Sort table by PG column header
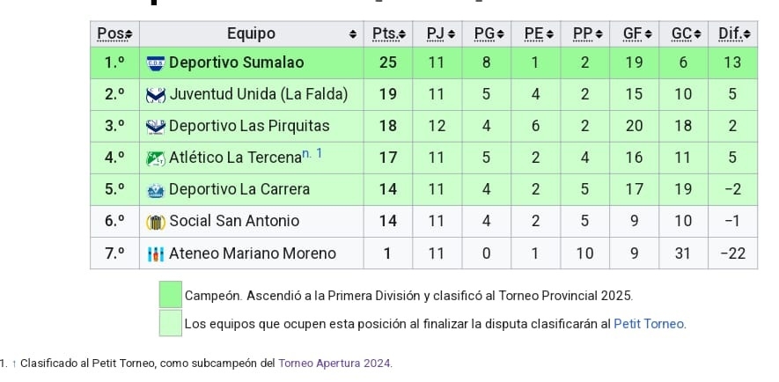The width and height of the screenshot is (779, 382). pyautogui.click(x=489, y=34)
